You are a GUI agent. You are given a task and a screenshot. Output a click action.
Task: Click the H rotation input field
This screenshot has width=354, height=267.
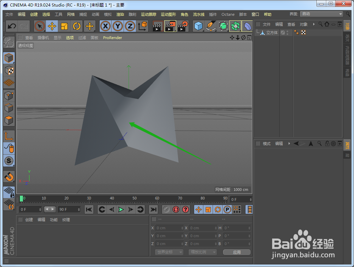click(237, 228)
